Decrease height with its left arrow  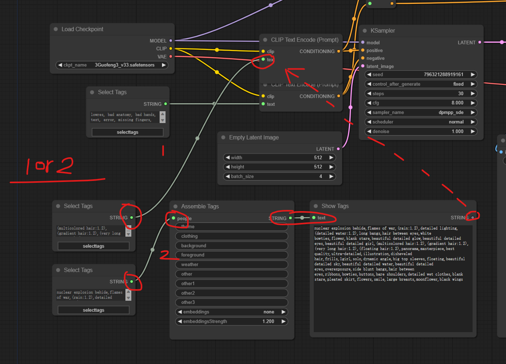[x=228, y=167]
